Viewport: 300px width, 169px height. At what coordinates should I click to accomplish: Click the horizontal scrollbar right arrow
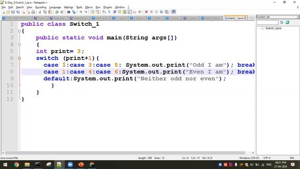click(253, 153)
